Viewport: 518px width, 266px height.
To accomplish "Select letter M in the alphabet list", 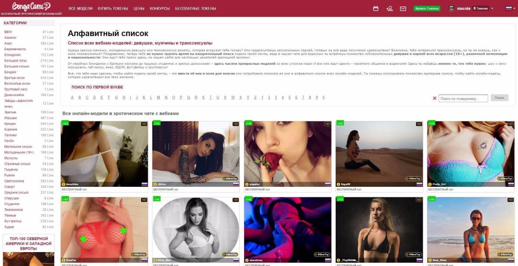I will tap(158, 97).
